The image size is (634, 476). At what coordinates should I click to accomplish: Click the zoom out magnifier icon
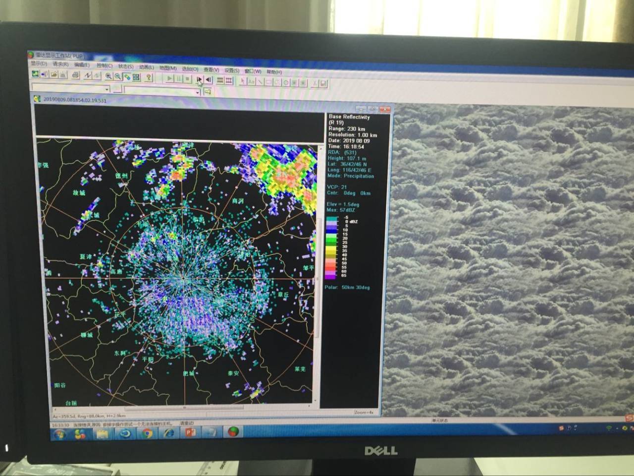118,76
